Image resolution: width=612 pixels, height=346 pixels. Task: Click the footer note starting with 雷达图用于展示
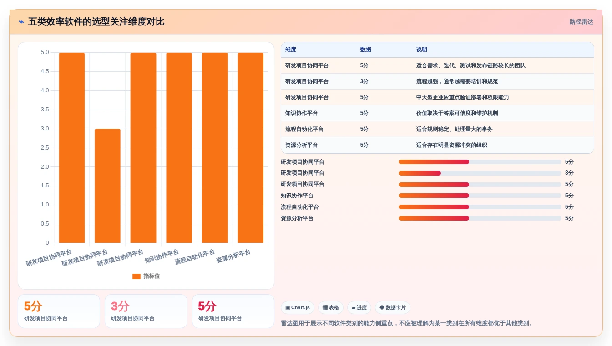[x=408, y=323]
